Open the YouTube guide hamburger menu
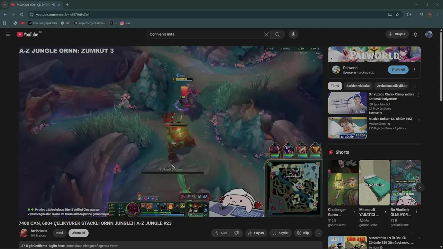This screenshot has height=249, width=443. point(8,34)
